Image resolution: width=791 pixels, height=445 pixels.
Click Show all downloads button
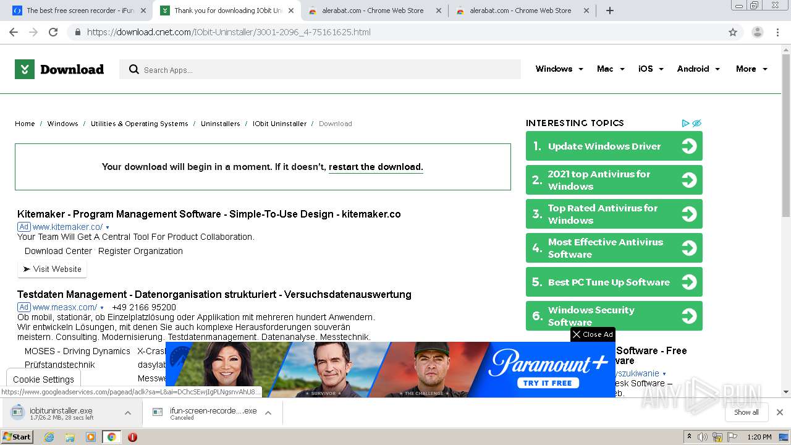747,412
